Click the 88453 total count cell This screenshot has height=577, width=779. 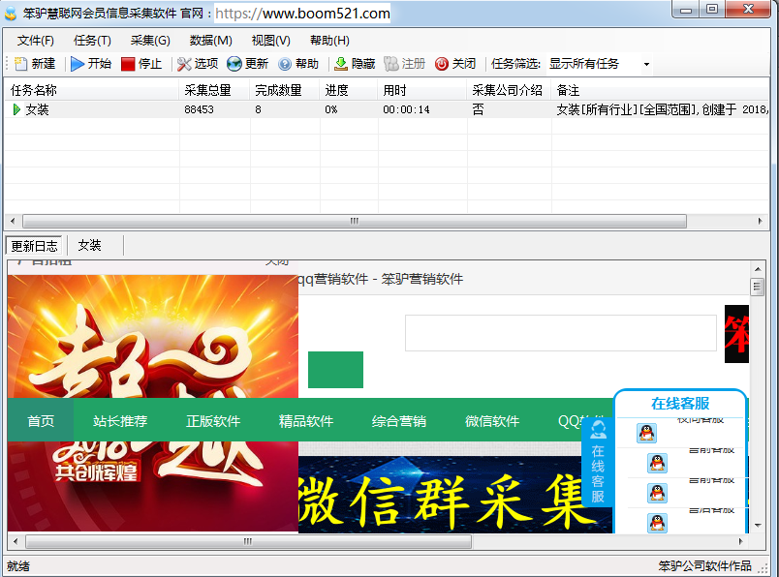pos(200,109)
